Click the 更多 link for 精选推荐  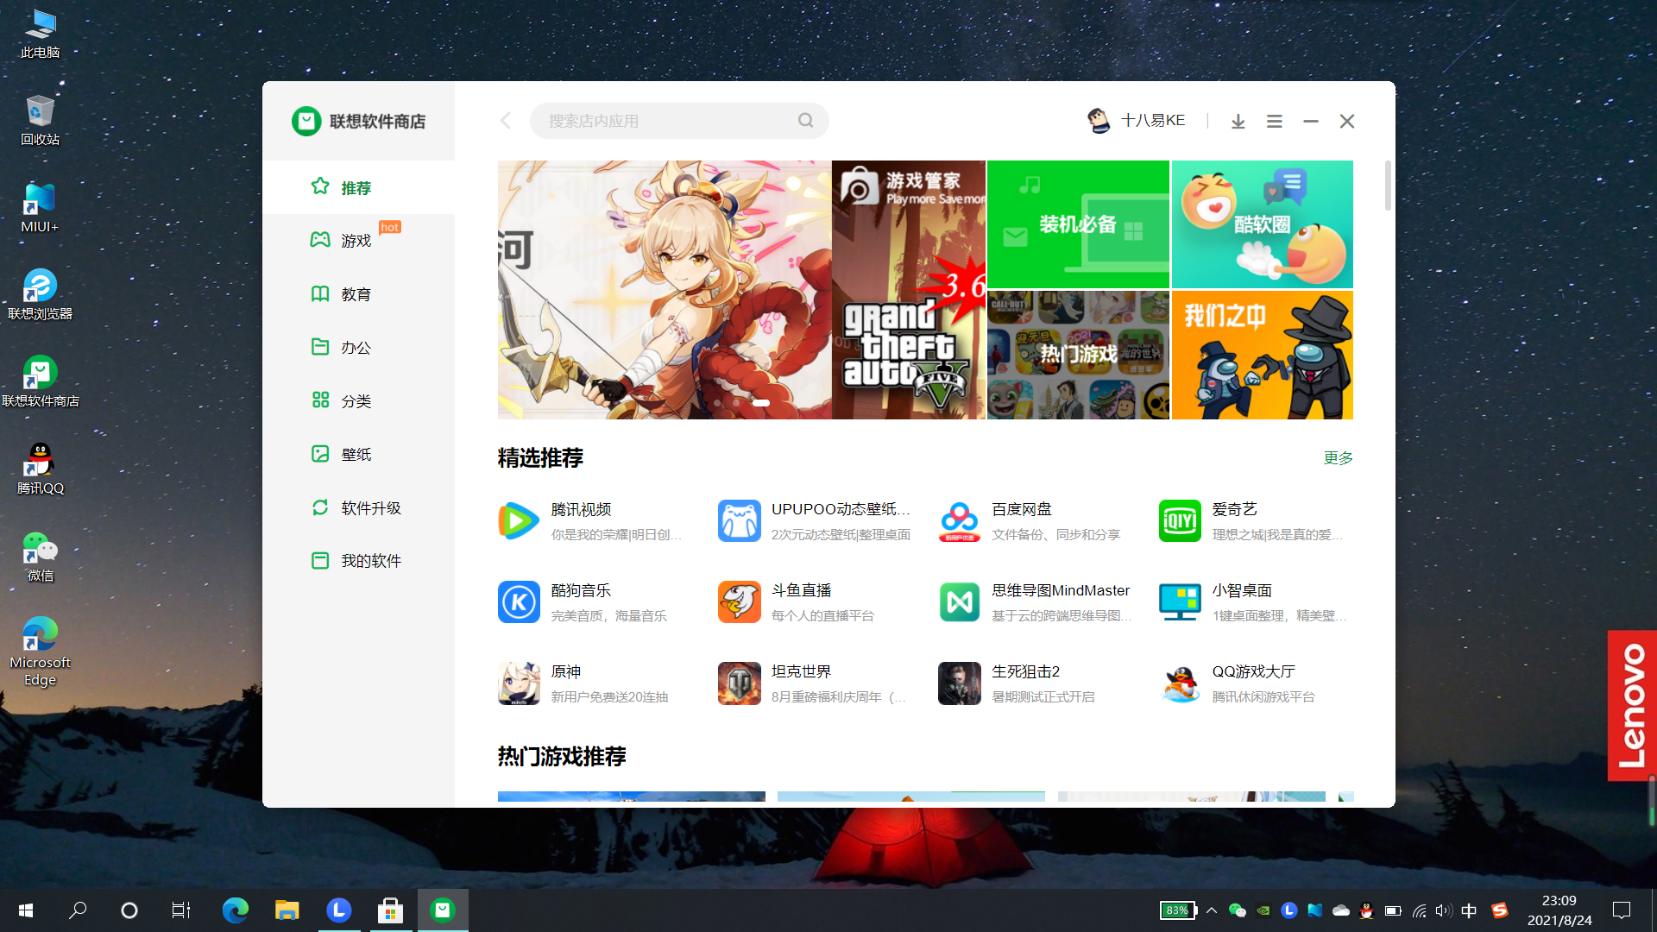(1338, 458)
